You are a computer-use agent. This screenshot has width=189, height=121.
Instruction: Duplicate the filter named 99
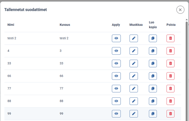pos(153,114)
